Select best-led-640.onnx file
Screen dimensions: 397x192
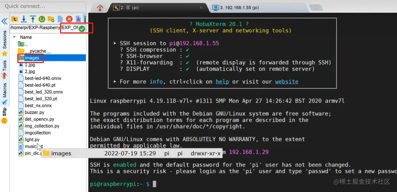pos(43,78)
